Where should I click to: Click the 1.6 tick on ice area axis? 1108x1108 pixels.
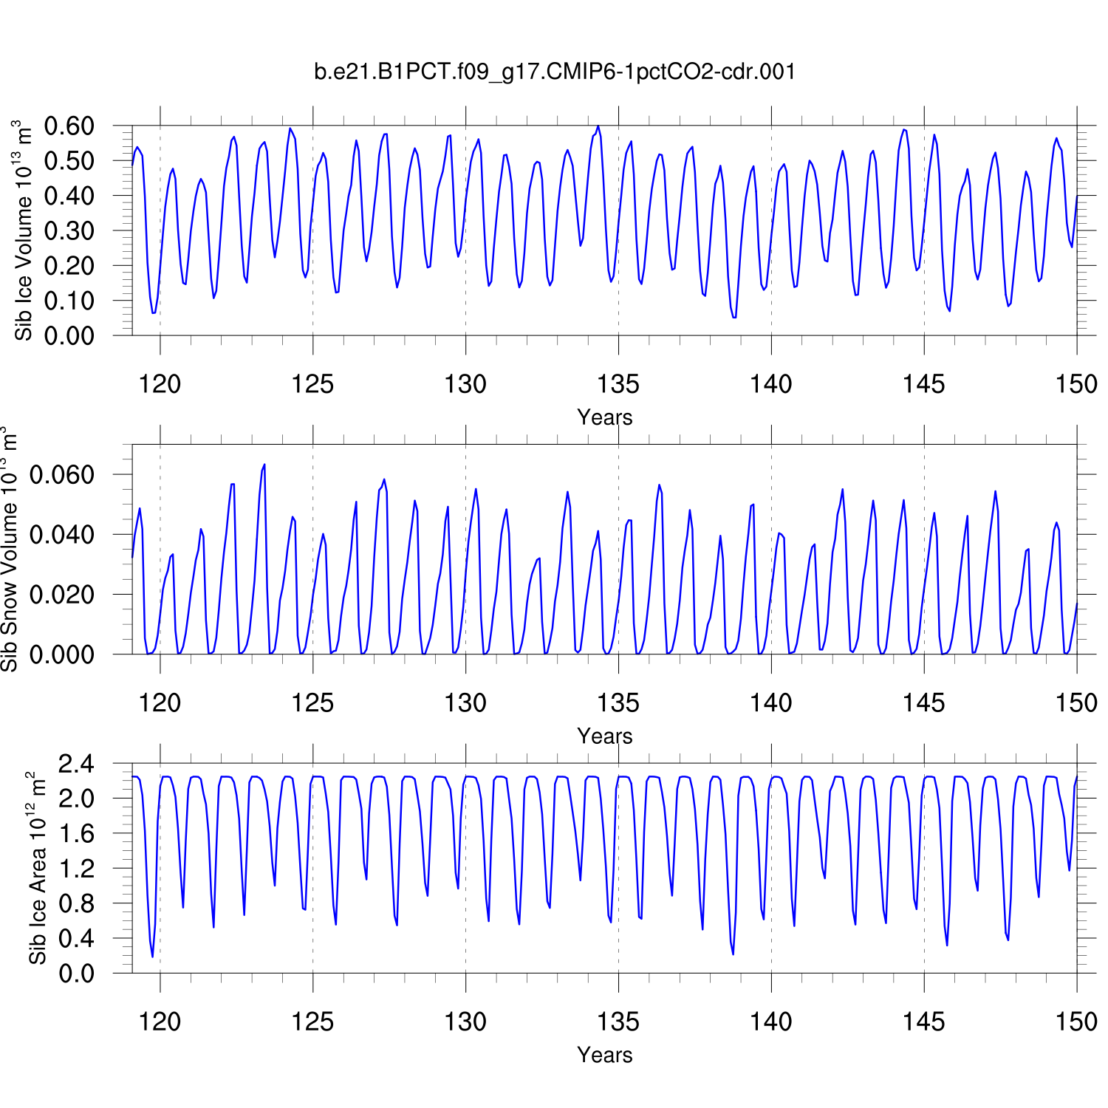(77, 834)
